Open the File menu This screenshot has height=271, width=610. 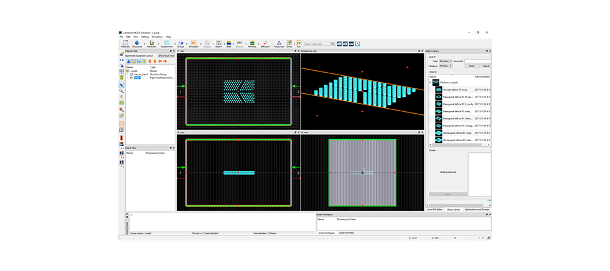click(x=121, y=37)
